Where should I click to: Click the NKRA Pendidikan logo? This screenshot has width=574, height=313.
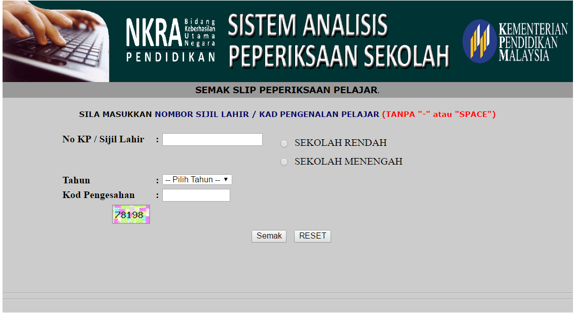tap(170, 40)
